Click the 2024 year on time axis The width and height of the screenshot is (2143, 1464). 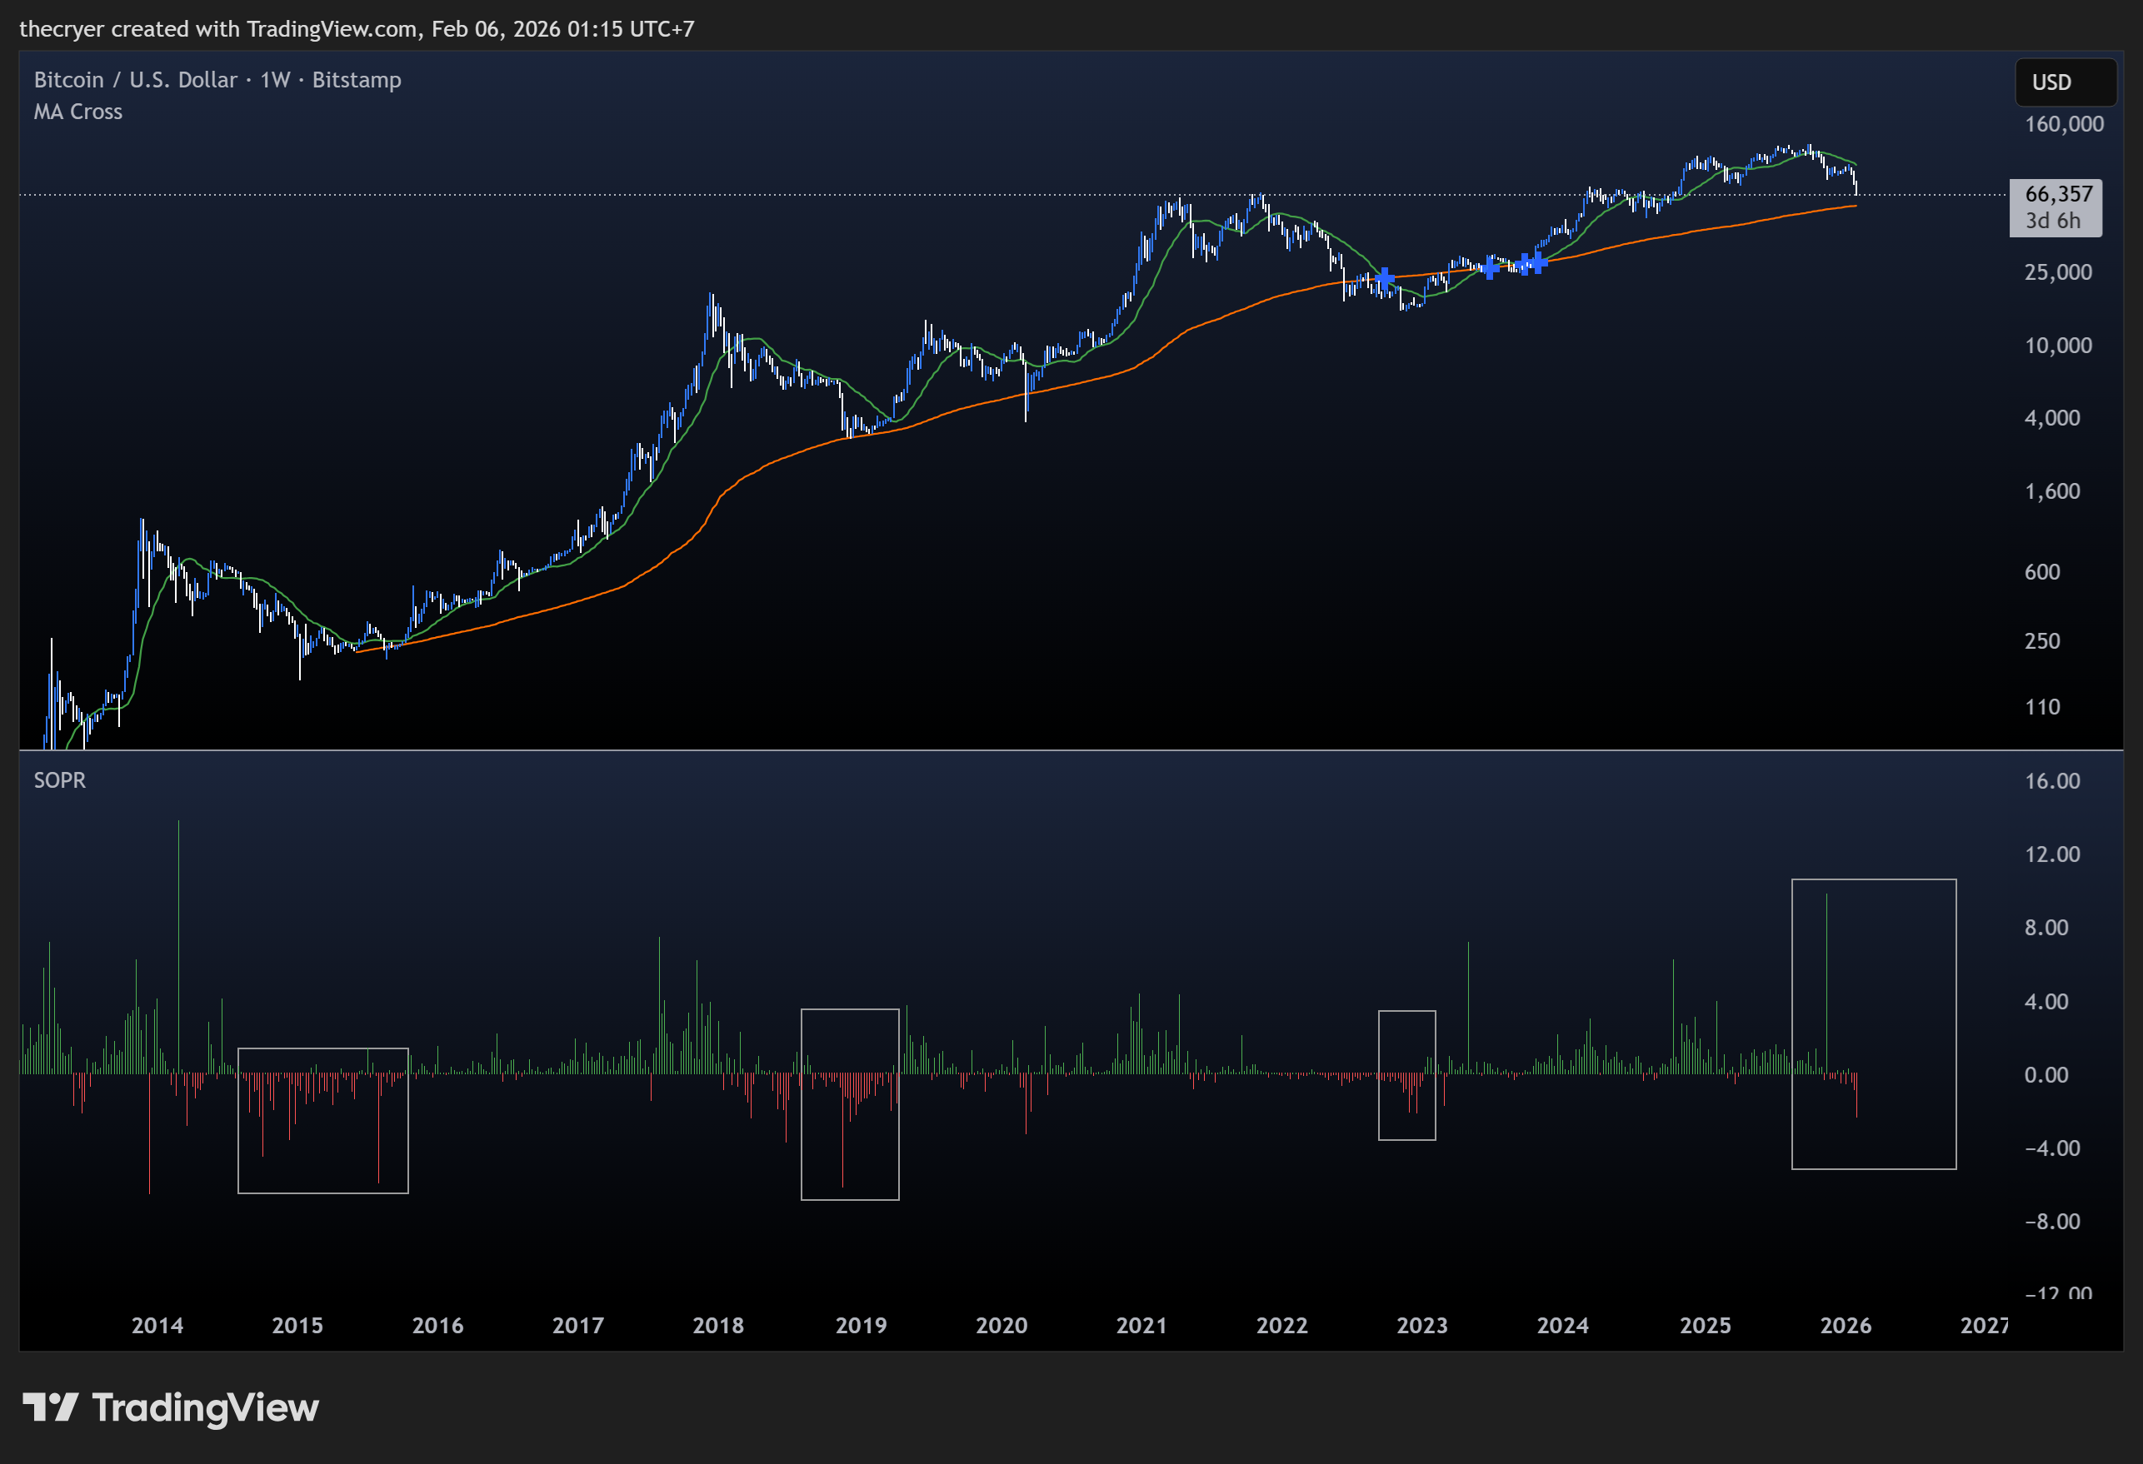(1563, 1325)
